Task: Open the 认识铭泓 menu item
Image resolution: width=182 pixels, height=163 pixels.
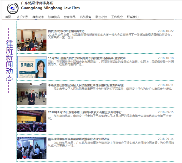Action: (22, 17)
